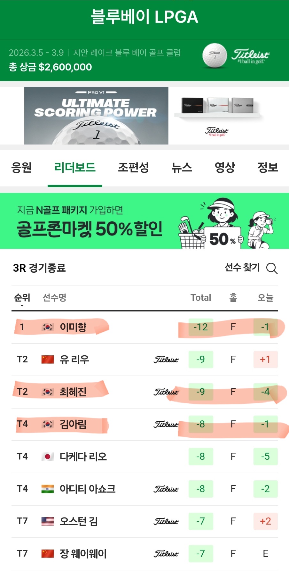The height and width of the screenshot is (571, 289).
Task: Click China flag next to 유 리우
Action: pyautogui.click(x=48, y=360)
